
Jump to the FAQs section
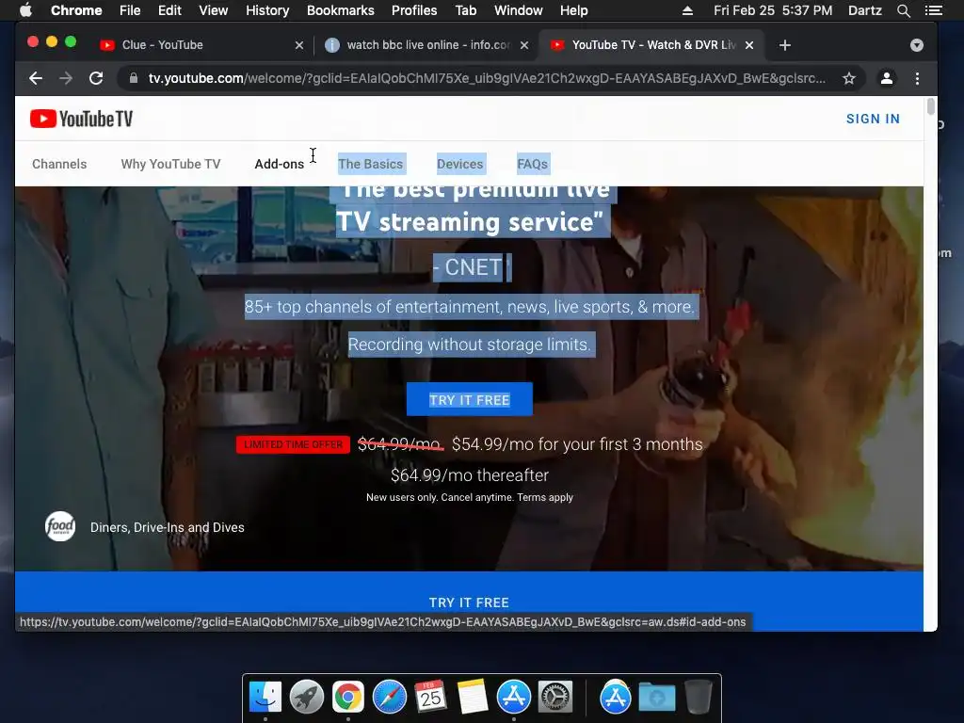tap(533, 164)
